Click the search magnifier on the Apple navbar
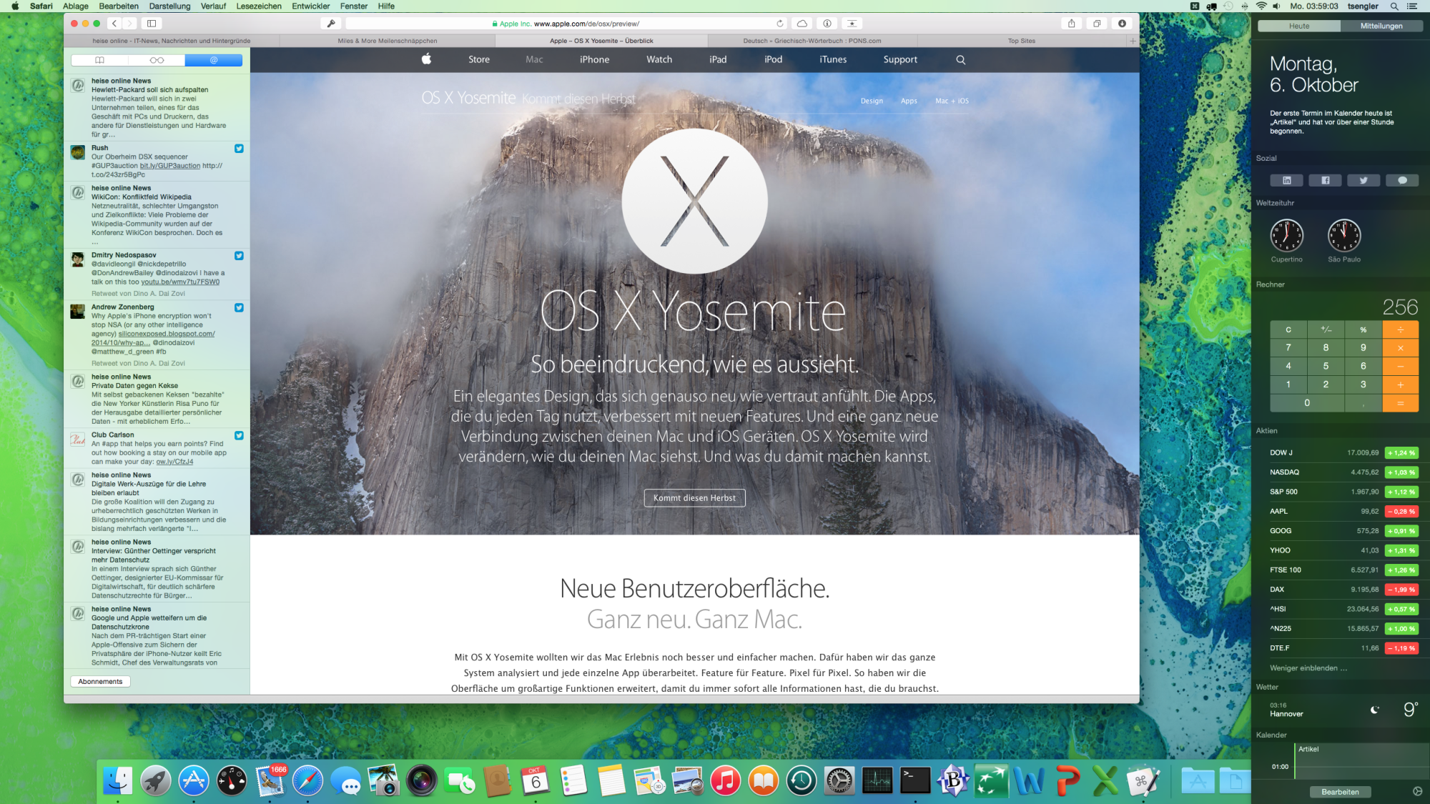 960,60
